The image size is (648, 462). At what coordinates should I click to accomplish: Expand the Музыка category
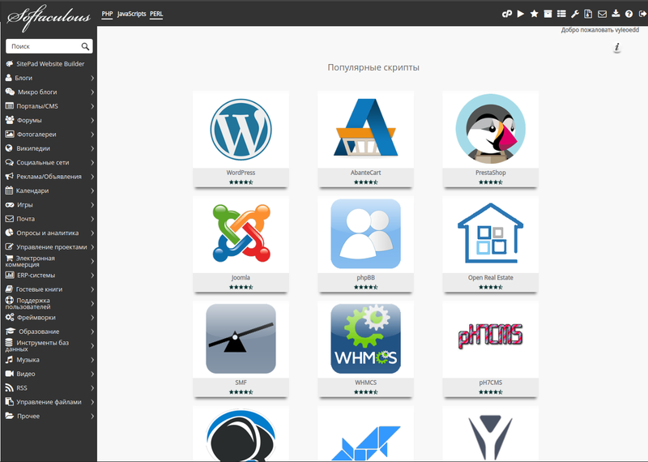tap(49, 359)
